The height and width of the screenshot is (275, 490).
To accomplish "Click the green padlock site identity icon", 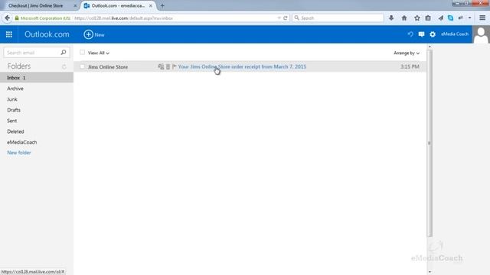I will click(x=17, y=18).
